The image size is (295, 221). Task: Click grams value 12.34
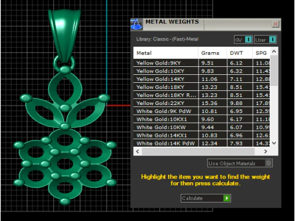point(210,144)
